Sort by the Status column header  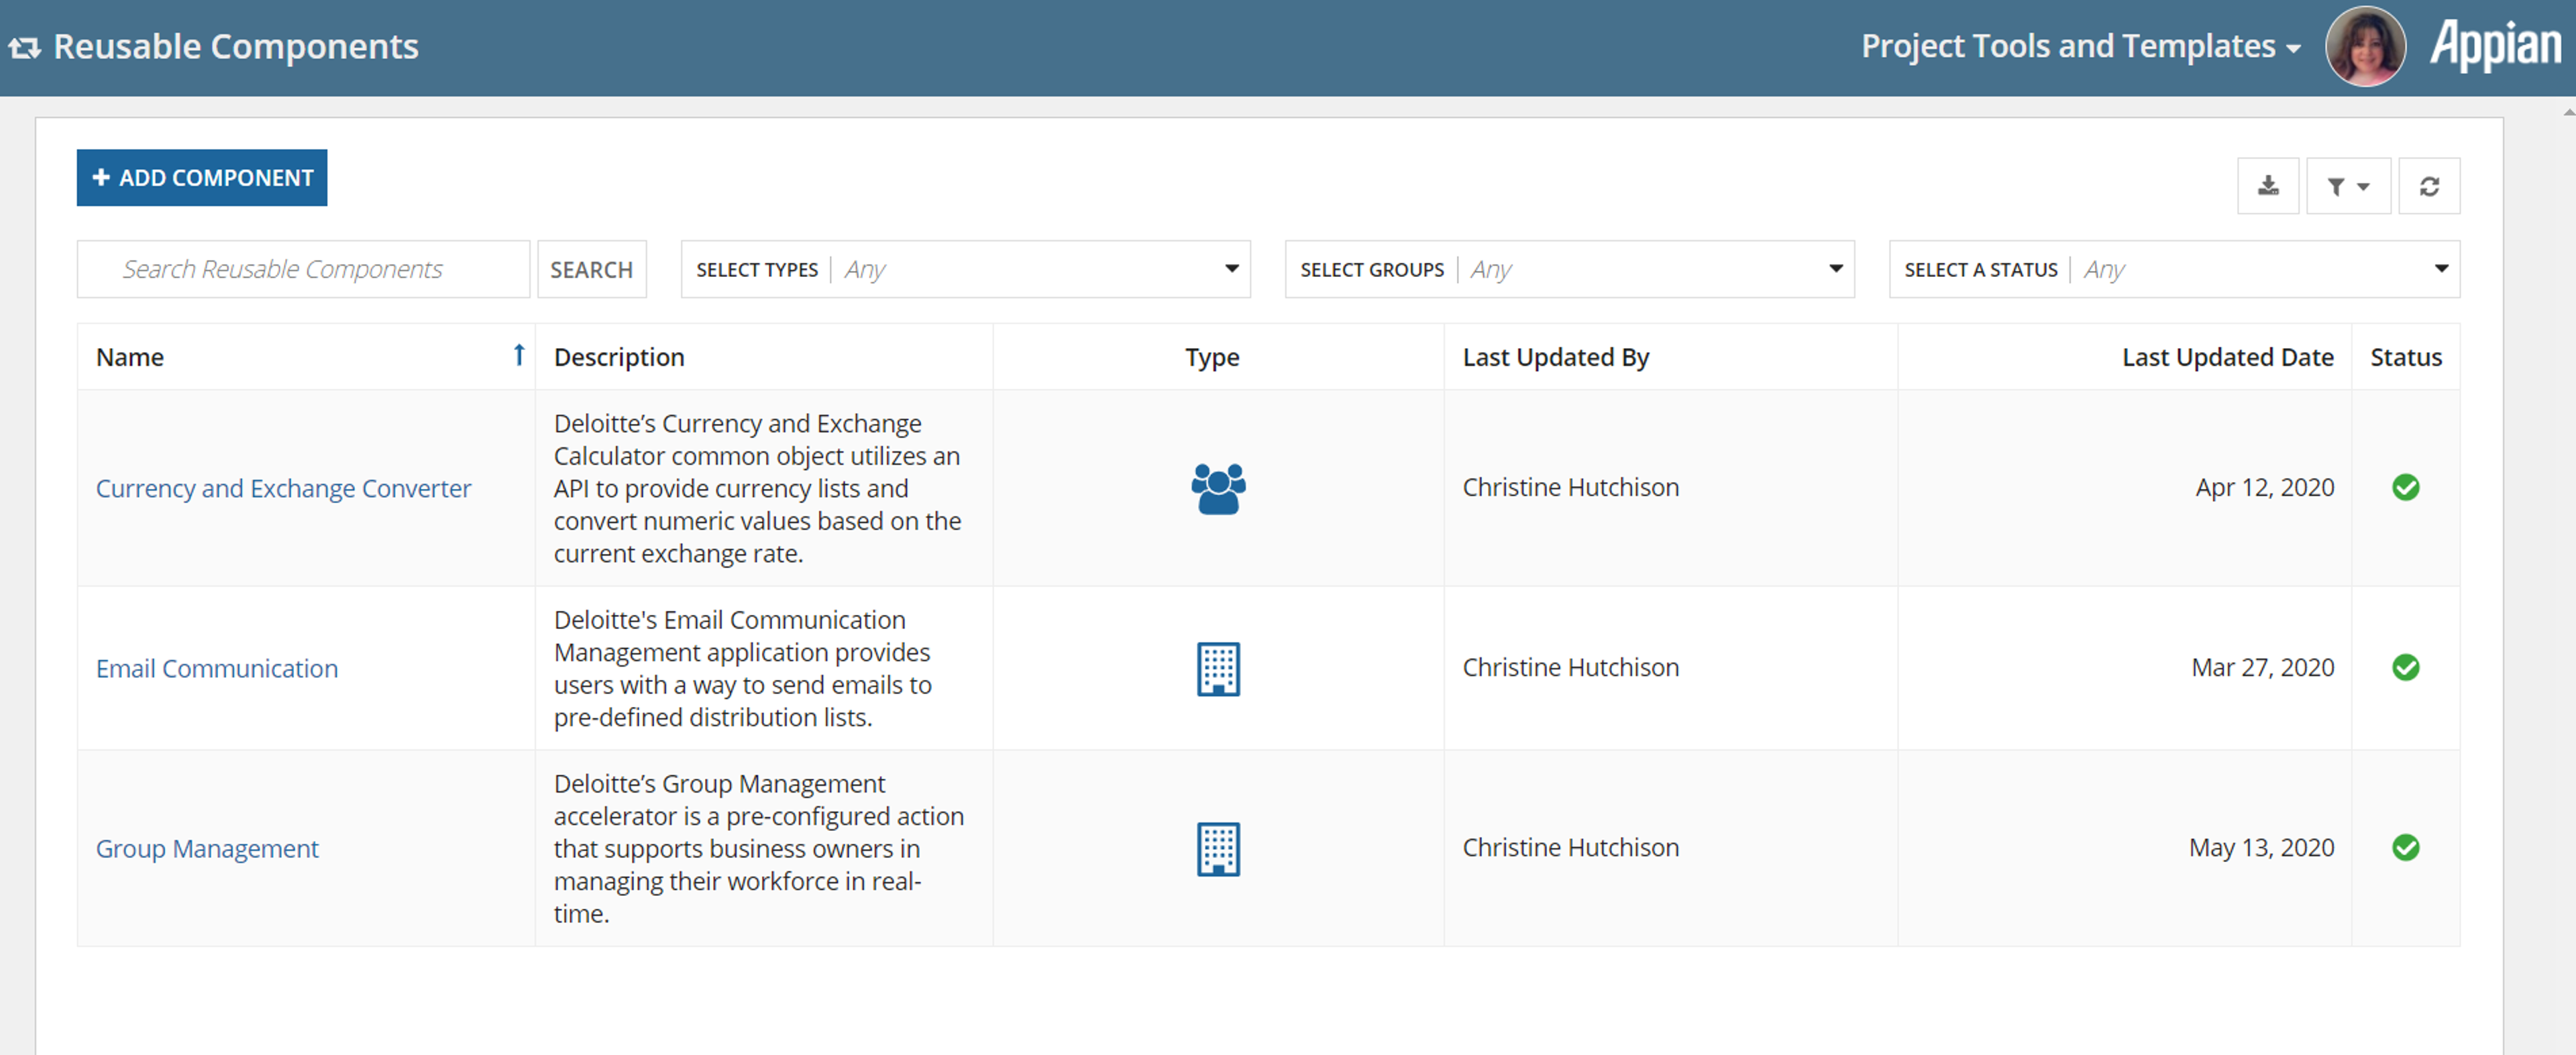click(2406, 357)
